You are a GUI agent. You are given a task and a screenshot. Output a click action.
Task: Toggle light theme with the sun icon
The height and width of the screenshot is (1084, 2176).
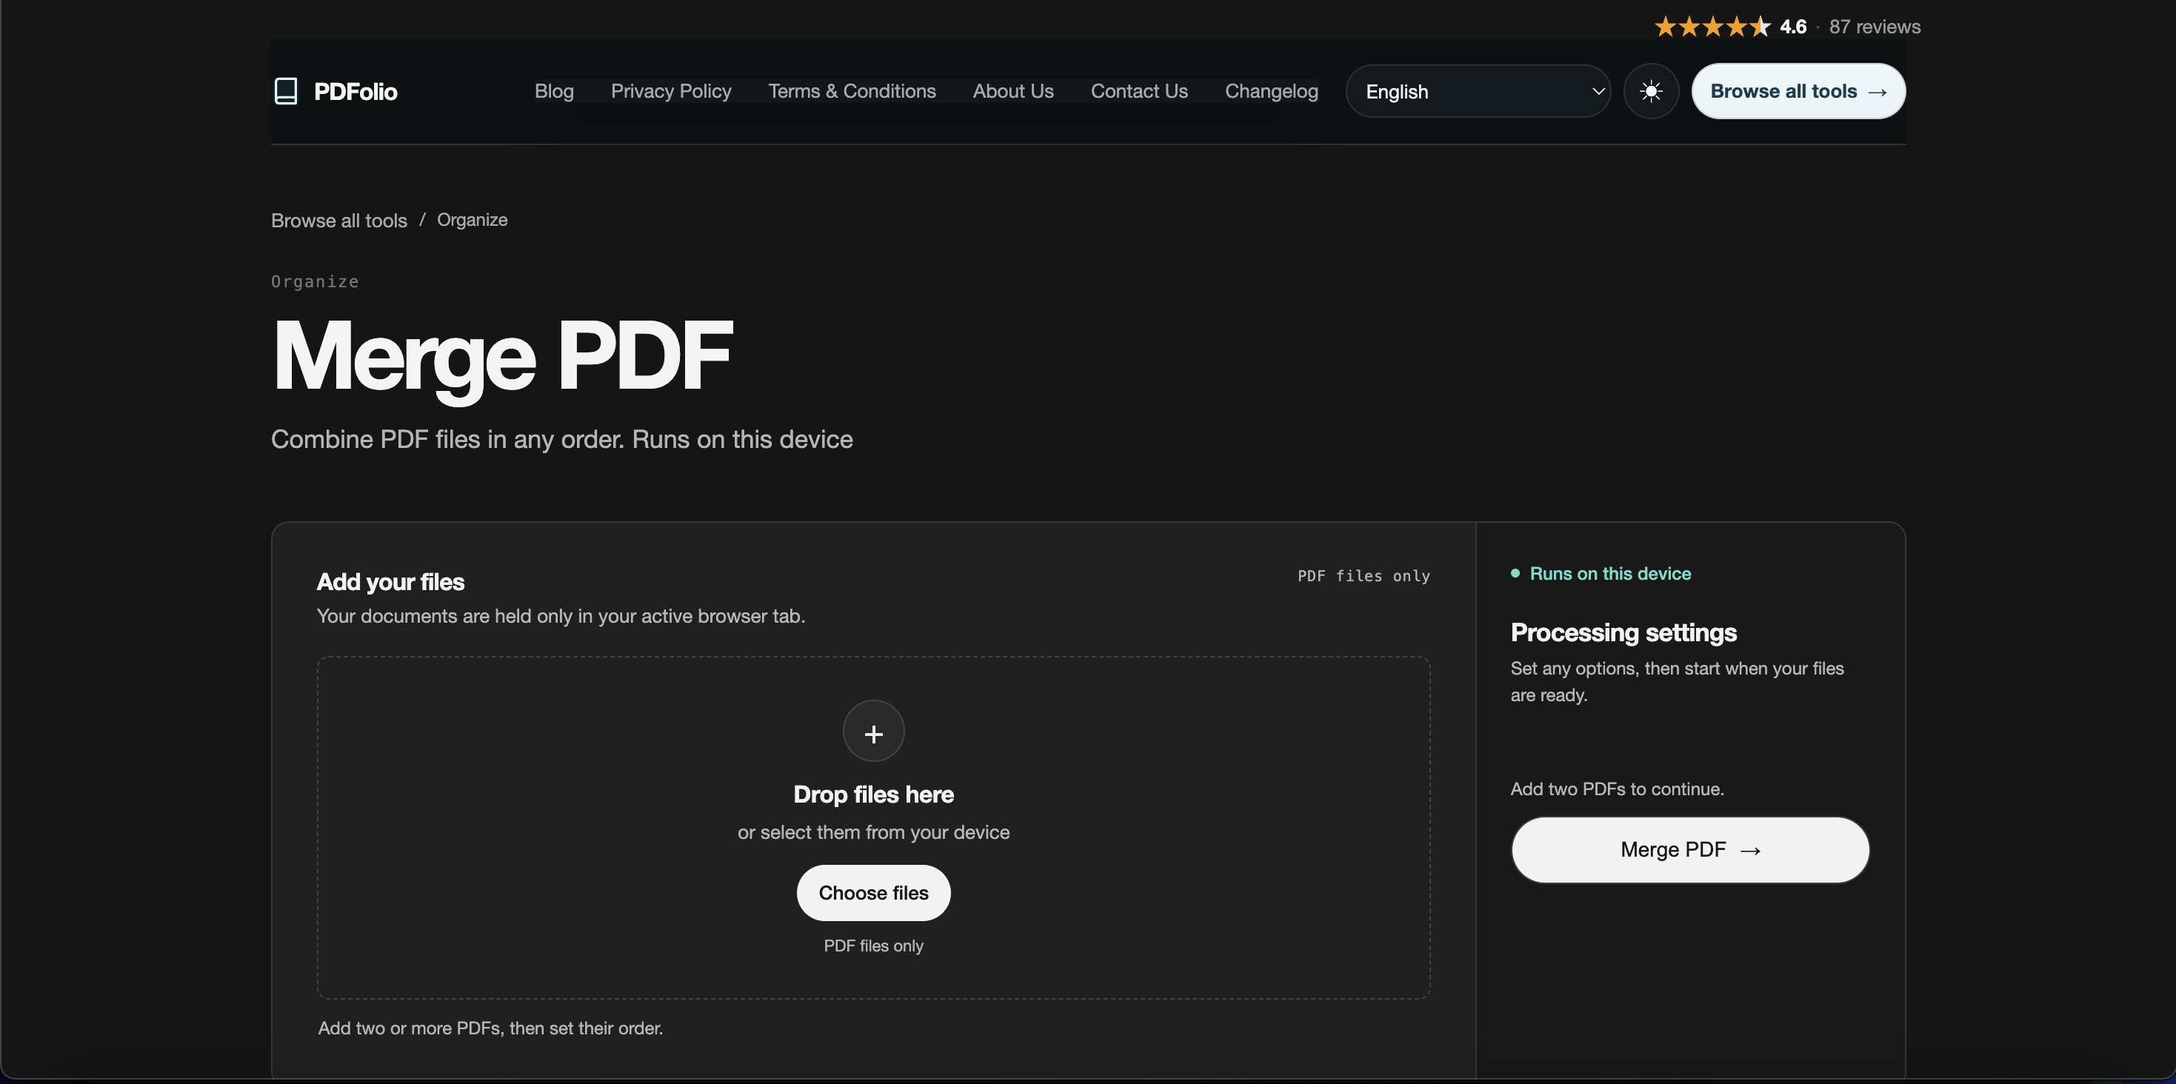[1651, 91]
